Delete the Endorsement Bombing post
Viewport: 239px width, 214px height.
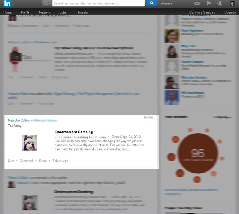(148, 117)
